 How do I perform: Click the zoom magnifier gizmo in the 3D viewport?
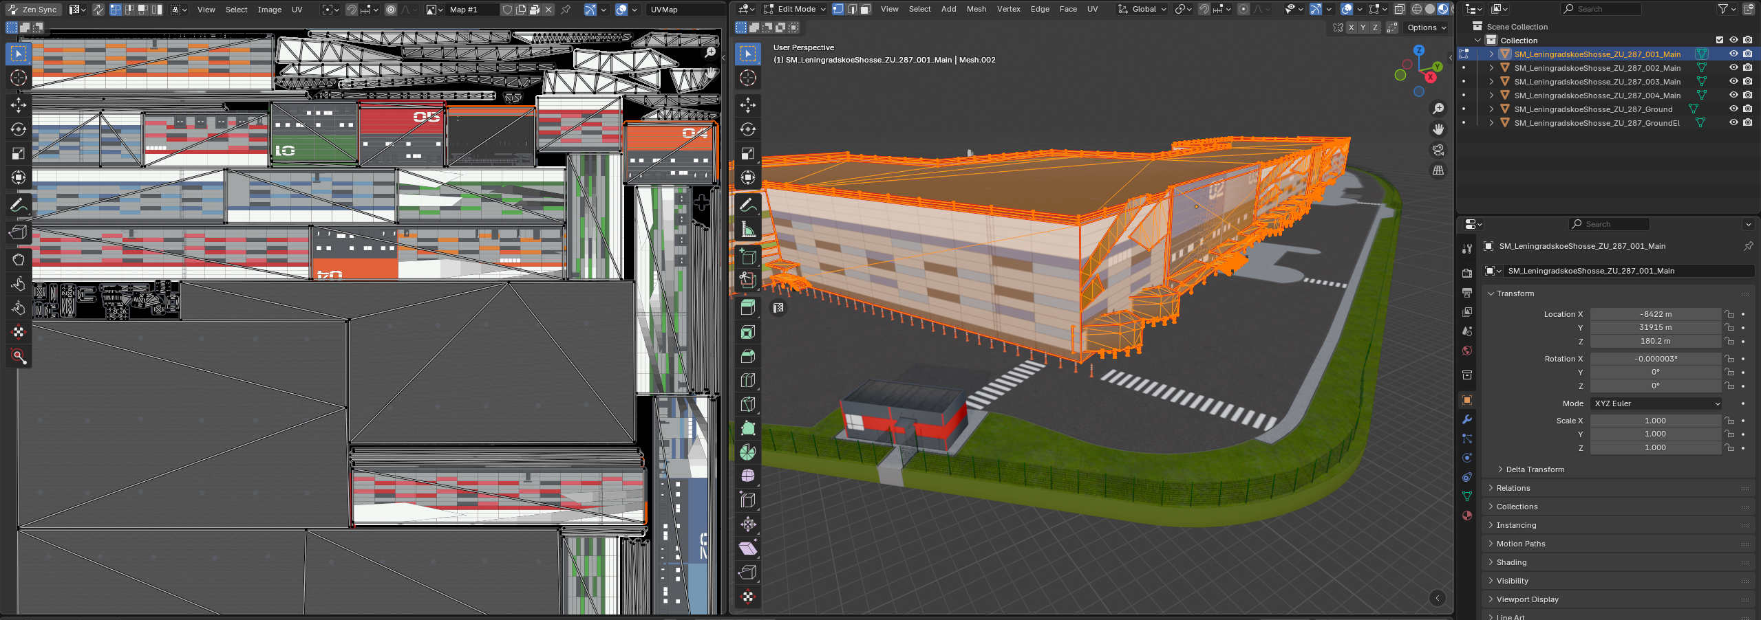click(x=1438, y=109)
